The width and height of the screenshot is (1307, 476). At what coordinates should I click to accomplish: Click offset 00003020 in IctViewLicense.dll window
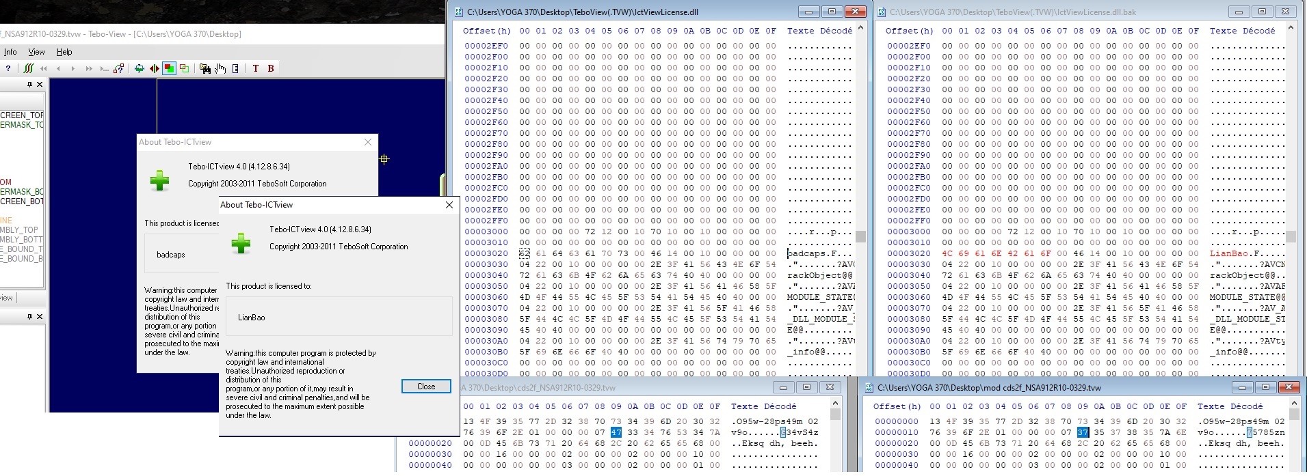coord(486,253)
